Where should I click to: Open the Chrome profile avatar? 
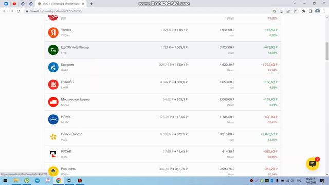tap(318, 11)
